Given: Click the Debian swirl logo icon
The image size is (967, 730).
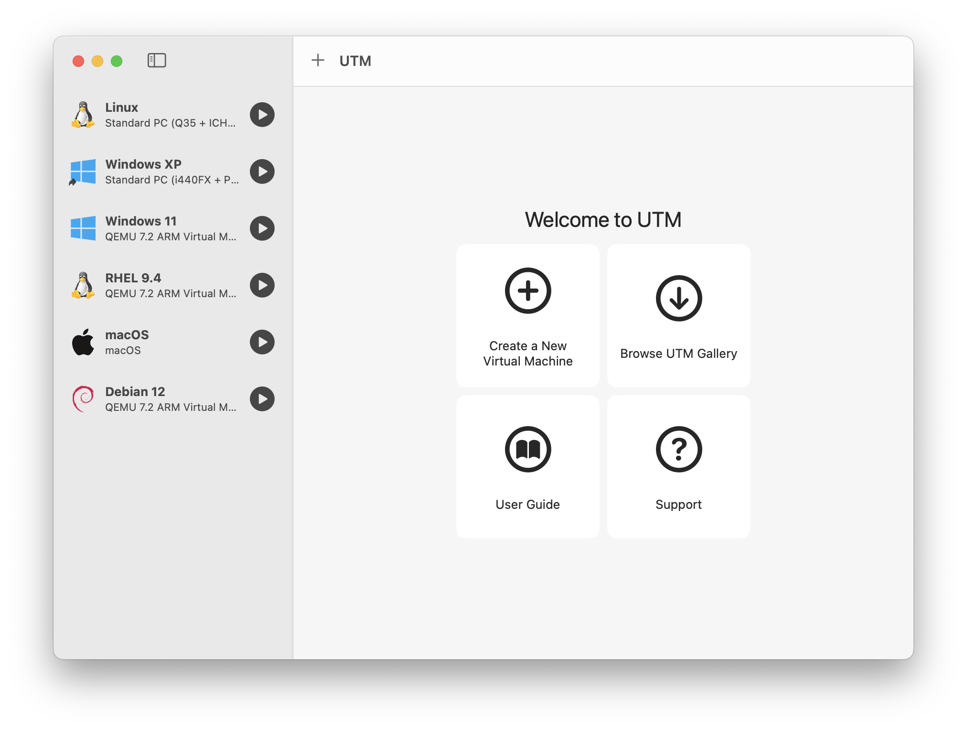Looking at the screenshot, I should click(x=83, y=399).
